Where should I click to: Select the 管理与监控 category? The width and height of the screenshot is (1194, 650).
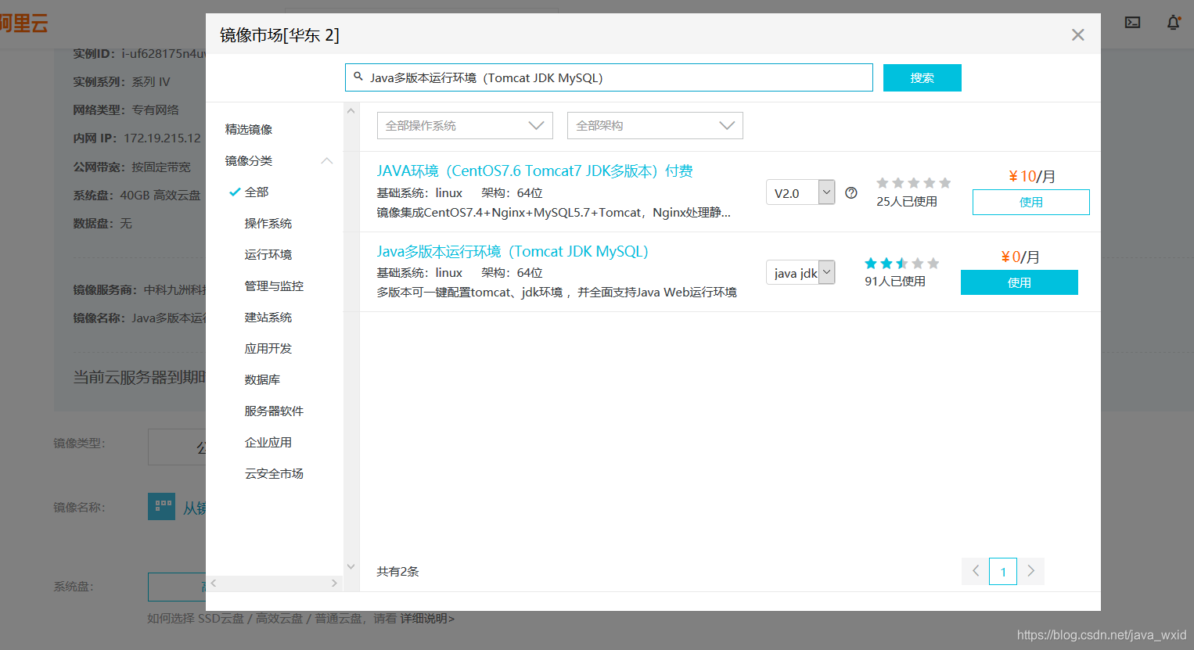click(x=274, y=286)
